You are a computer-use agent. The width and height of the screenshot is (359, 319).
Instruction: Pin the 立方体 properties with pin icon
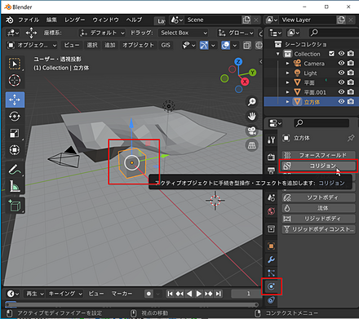click(x=351, y=138)
